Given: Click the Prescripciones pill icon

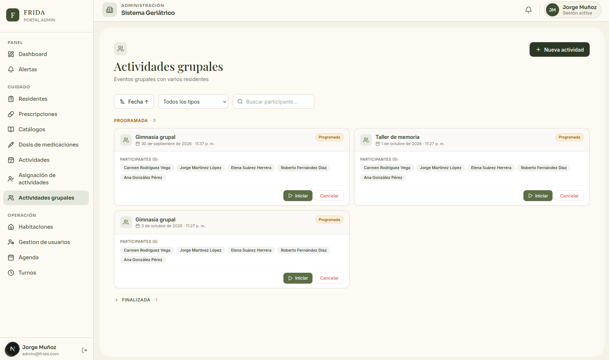Looking at the screenshot, I should tap(11, 114).
